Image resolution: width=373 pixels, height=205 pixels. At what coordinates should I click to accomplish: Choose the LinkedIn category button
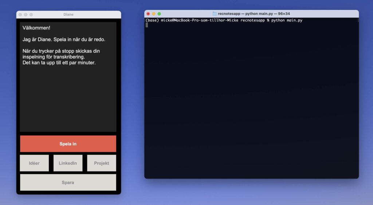click(x=68, y=163)
